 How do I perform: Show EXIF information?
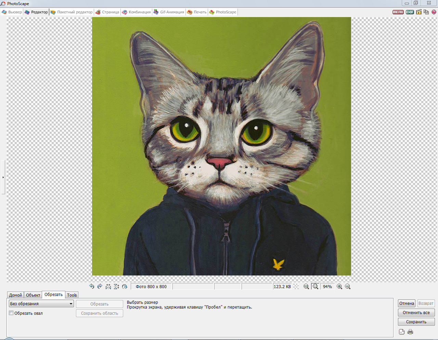coord(410,12)
